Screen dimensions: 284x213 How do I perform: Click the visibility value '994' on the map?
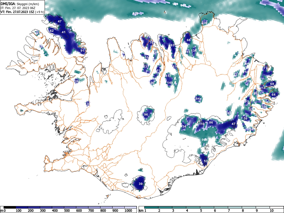pyautogui.click(x=204, y=140)
